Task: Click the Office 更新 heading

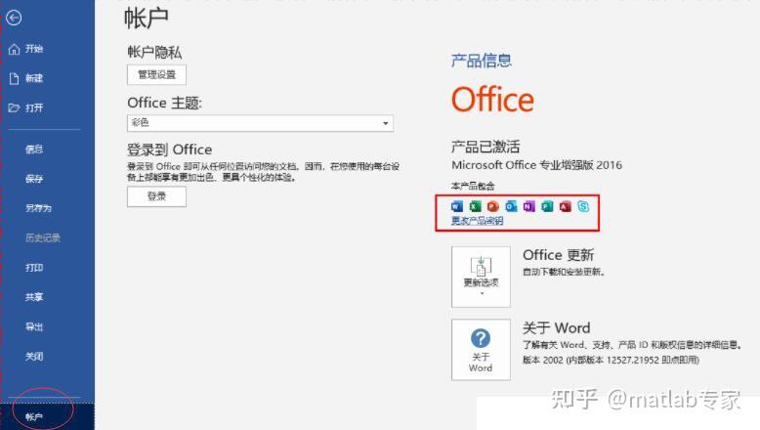Action: pyautogui.click(x=559, y=255)
